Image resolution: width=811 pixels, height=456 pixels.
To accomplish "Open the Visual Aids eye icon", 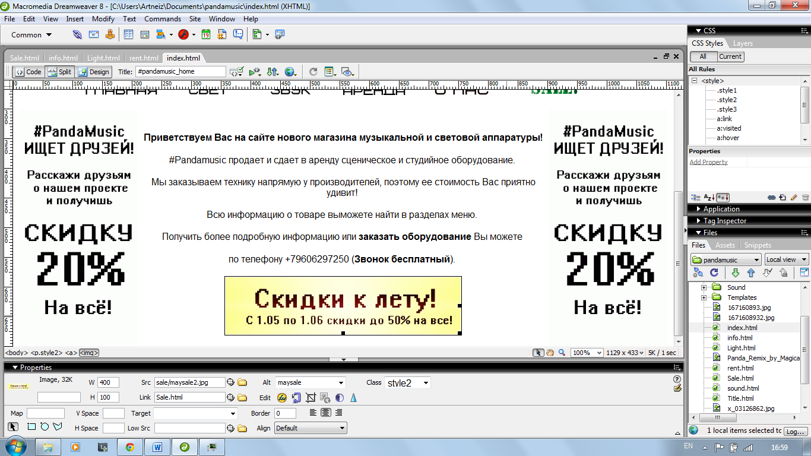I will (348, 72).
